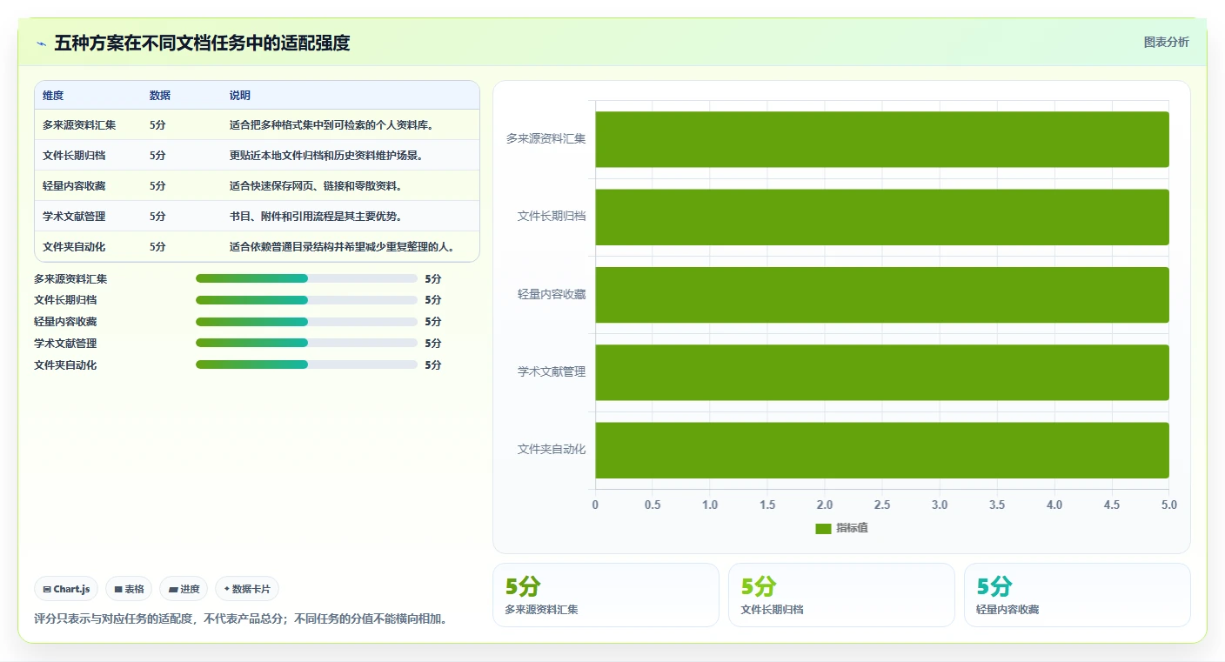Click the 维度 column header
The image size is (1225, 662).
[53, 96]
